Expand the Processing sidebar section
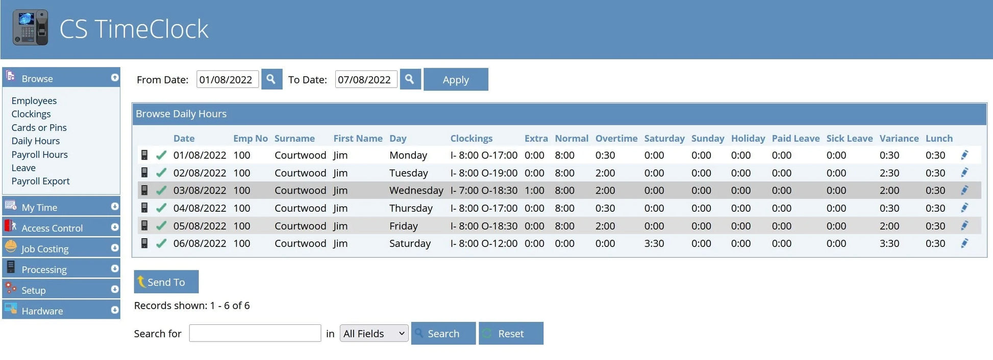This screenshot has height=360, width=993. click(115, 268)
